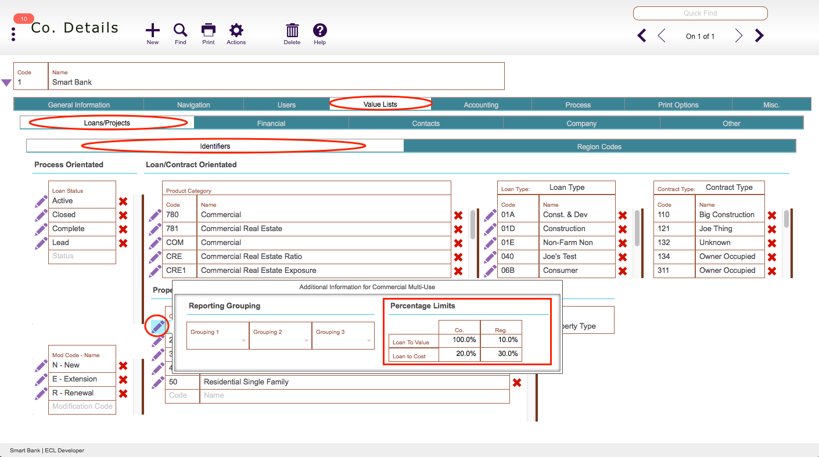819x457 pixels.
Task: Select the Region Codes tab
Action: point(599,146)
